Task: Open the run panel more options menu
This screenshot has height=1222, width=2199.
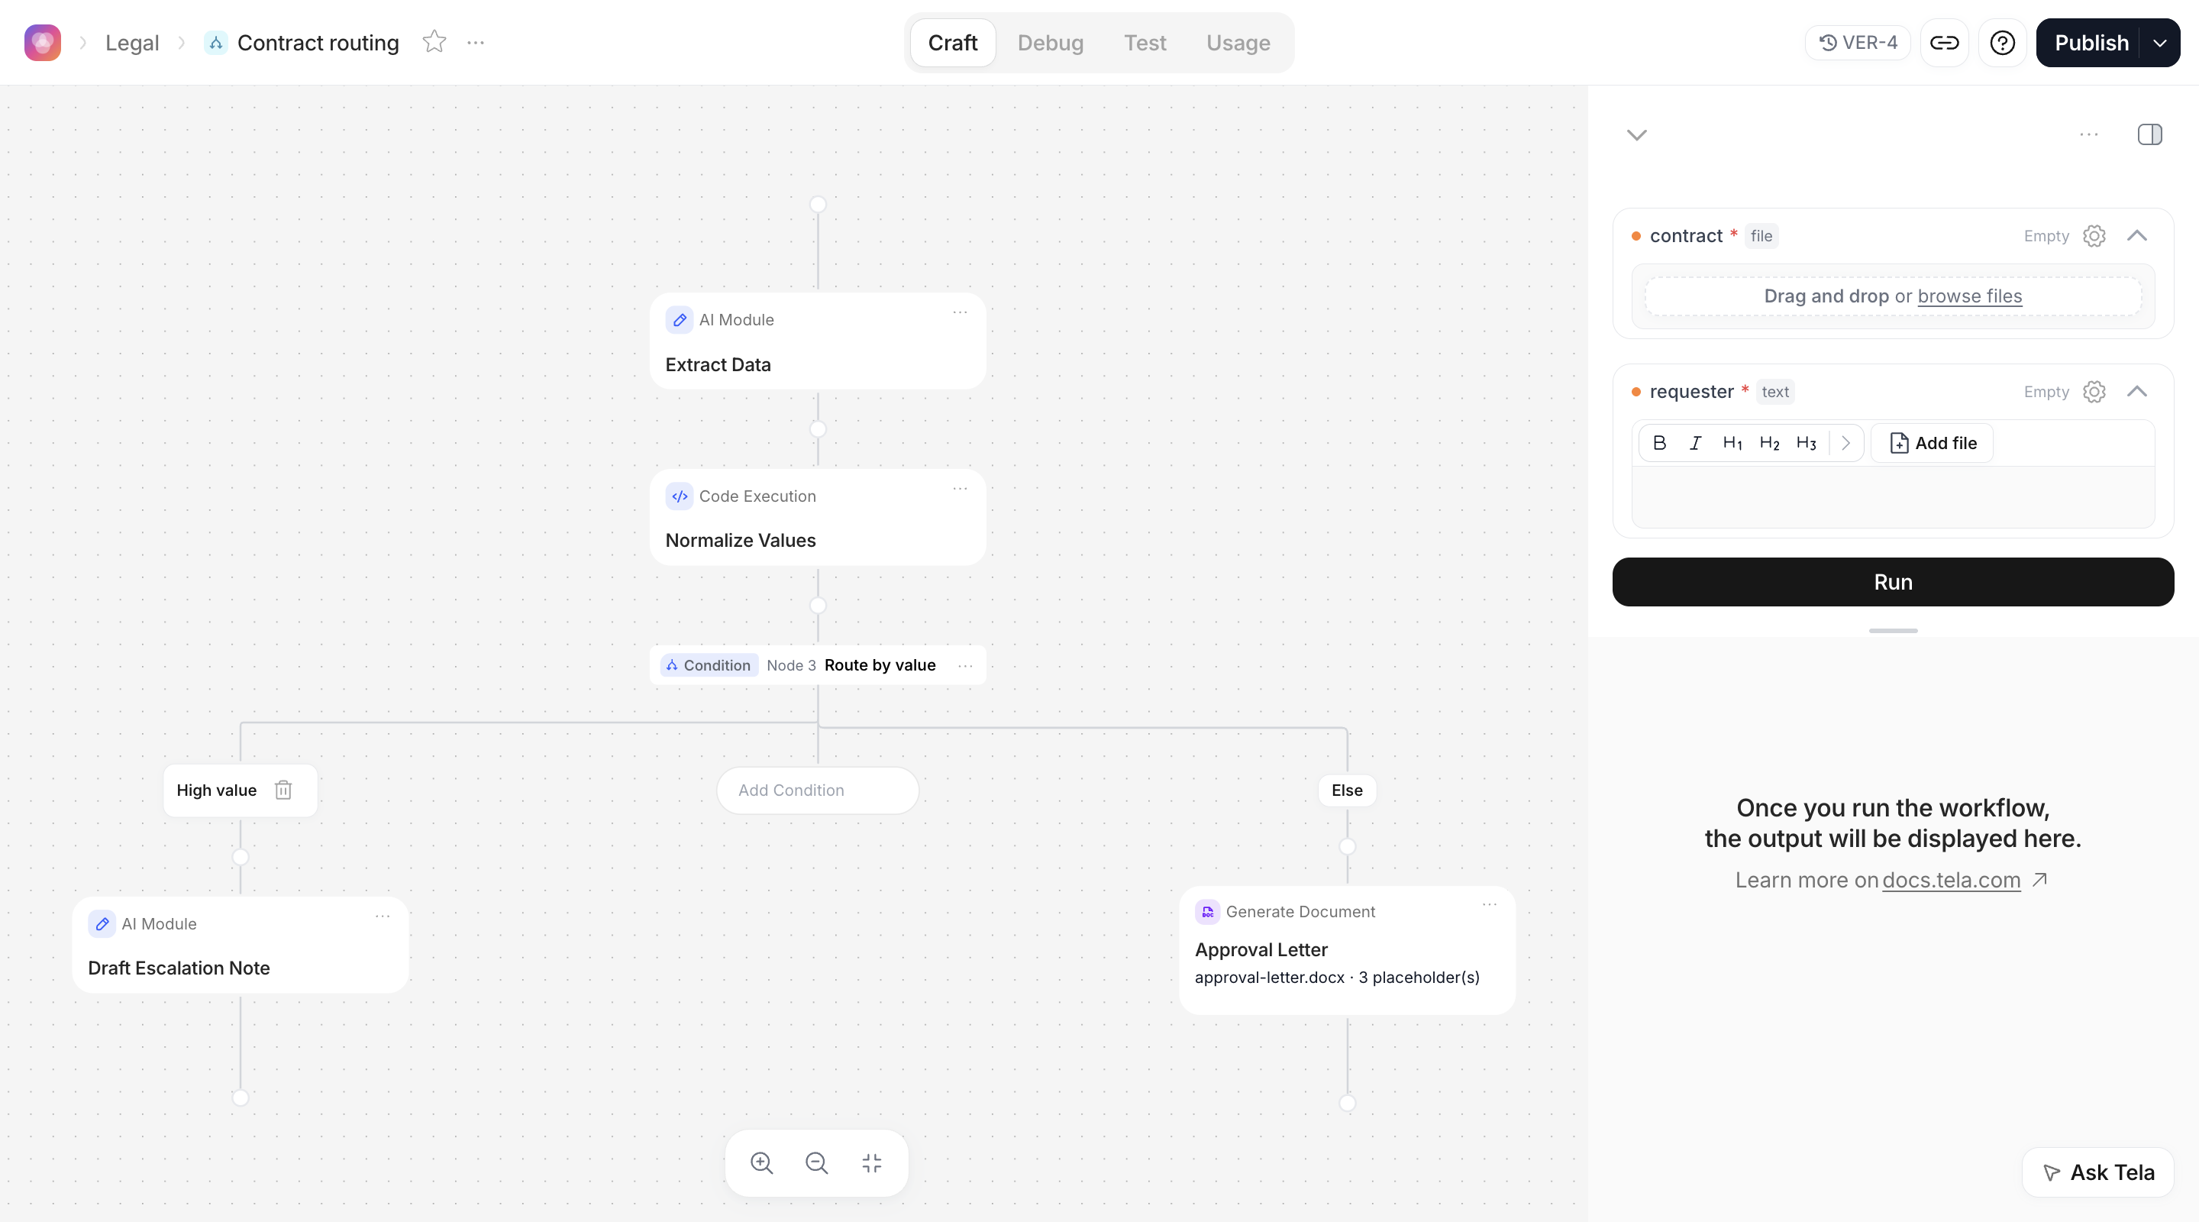Action: click(2089, 134)
